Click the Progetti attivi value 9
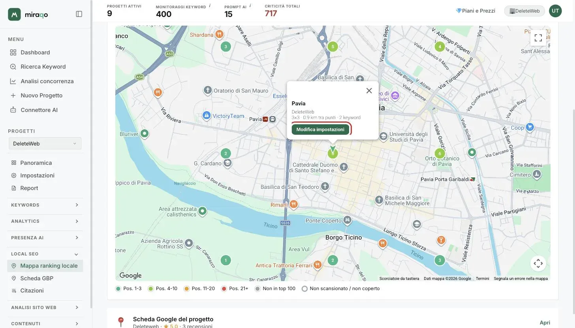 (x=109, y=14)
